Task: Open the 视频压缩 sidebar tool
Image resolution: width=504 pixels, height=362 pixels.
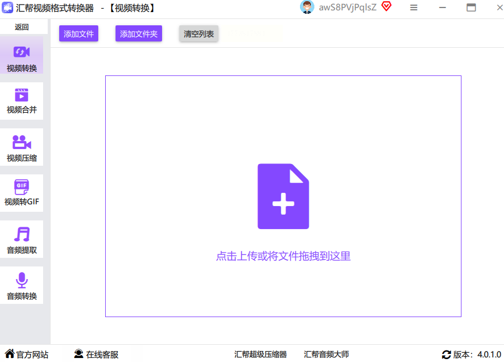Action: [21, 147]
